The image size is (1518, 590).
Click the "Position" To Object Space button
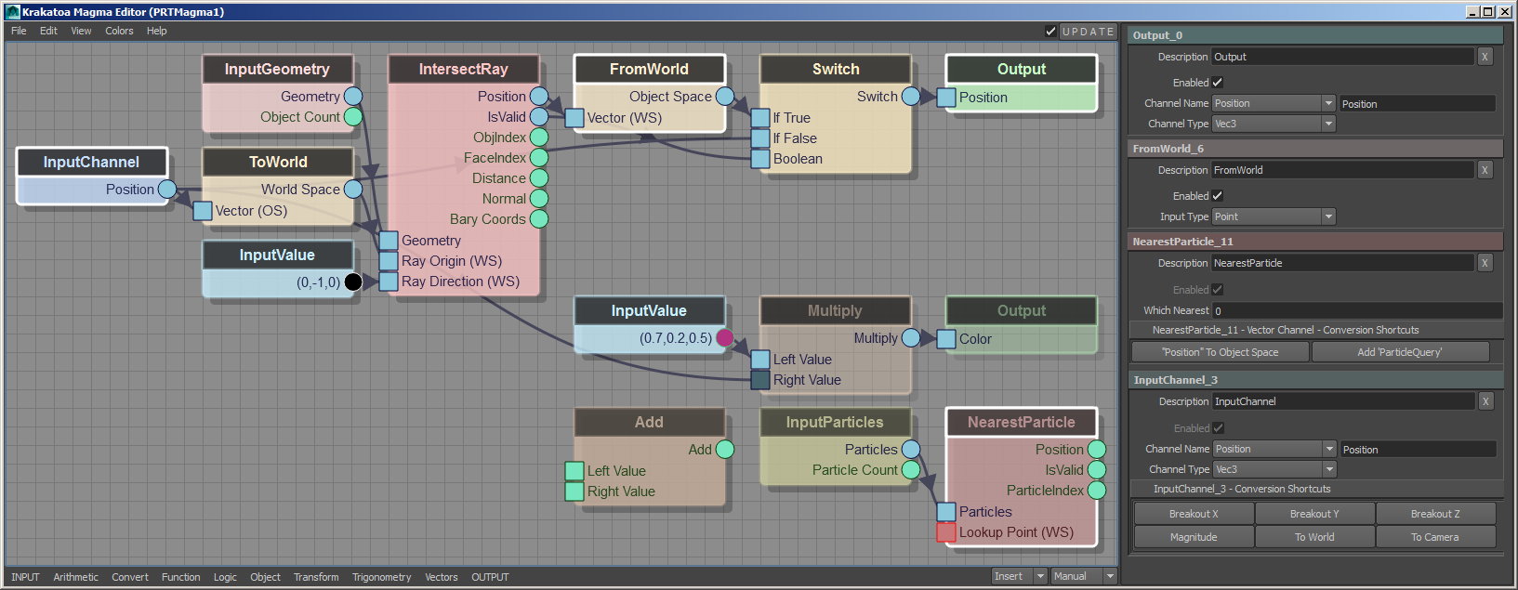(x=1221, y=352)
